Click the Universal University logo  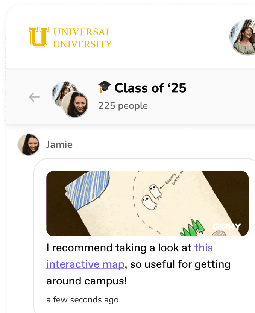[x=70, y=37]
